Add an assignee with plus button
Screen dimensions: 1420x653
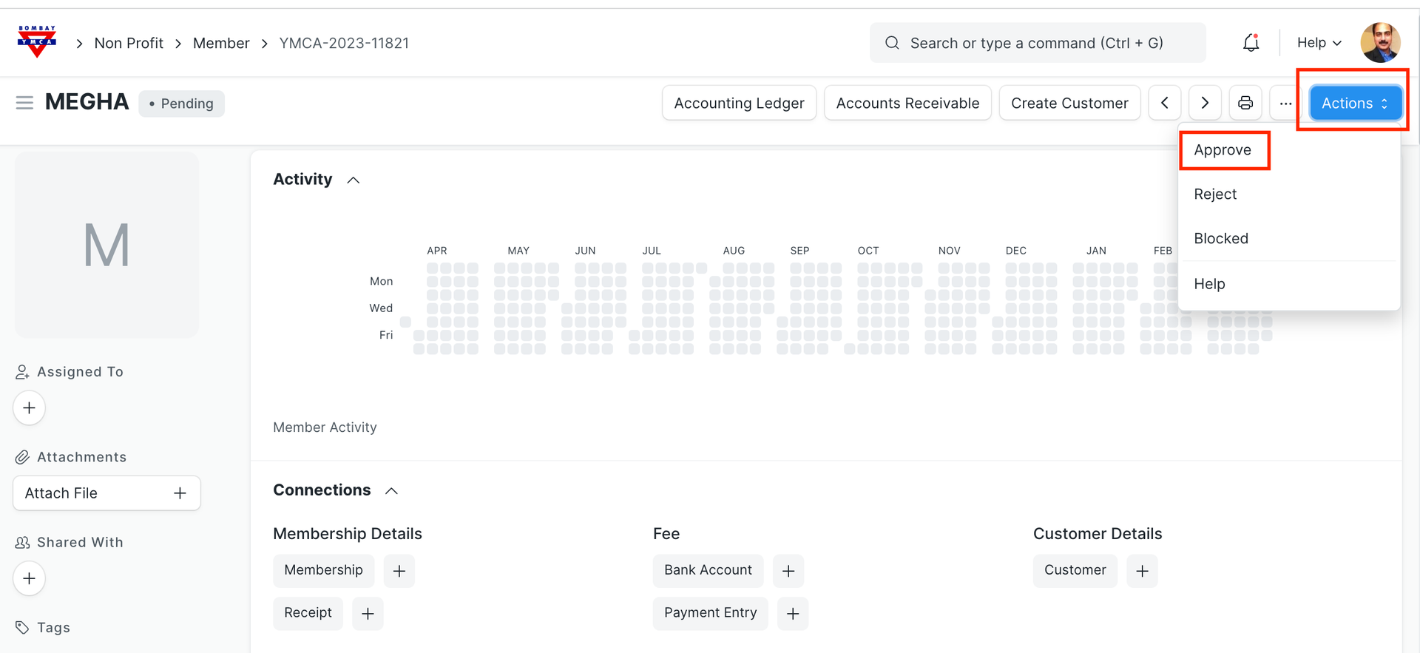(x=29, y=408)
